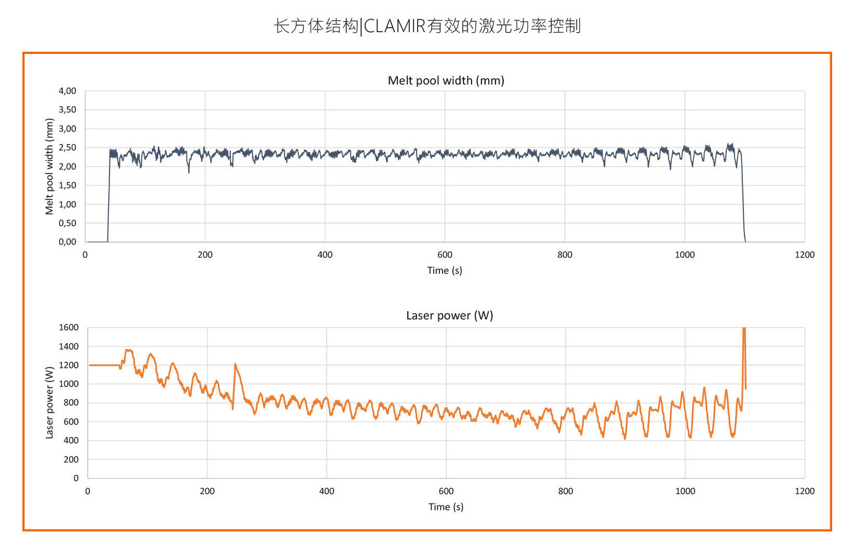Click x-axis '800' of the melt pool chart
The width and height of the screenshot is (857, 546).
564,255
